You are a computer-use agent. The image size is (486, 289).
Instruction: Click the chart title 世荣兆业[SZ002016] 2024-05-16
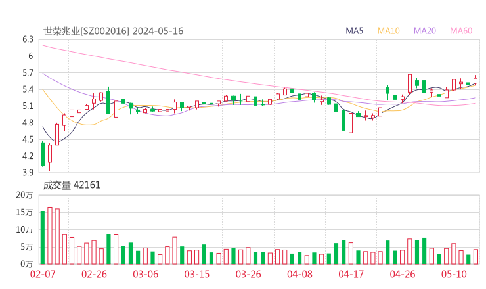(113, 31)
